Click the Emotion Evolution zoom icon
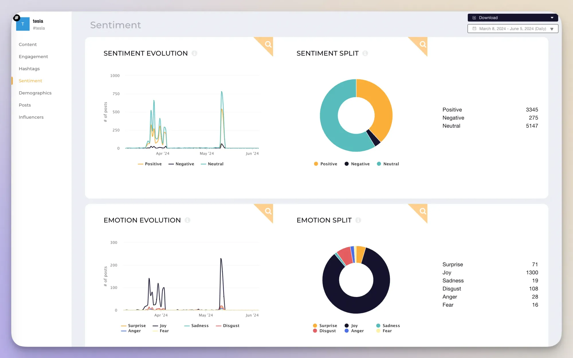Screen dimensions: 573x358 (268, 211)
